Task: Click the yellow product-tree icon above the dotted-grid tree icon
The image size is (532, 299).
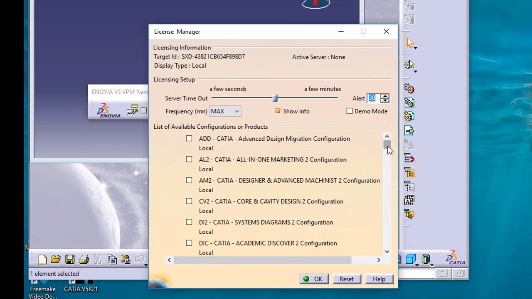Action: click(409, 172)
